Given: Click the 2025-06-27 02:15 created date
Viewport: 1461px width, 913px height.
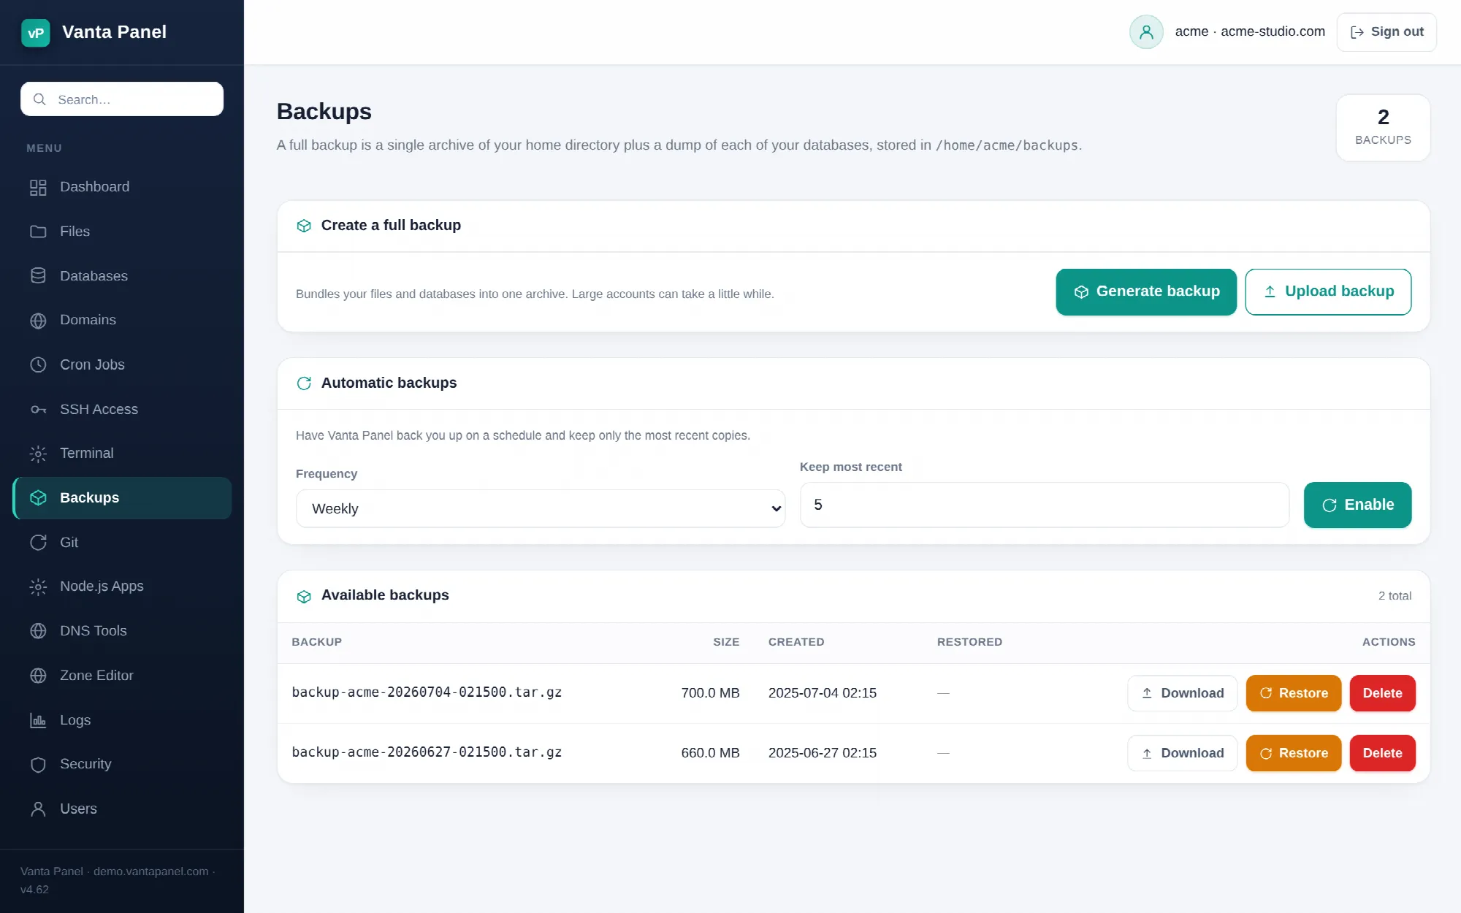Looking at the screenshot, I should (823, 753).
